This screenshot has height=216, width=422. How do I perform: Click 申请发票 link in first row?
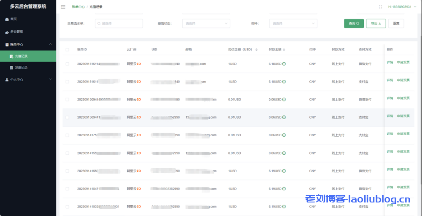(403, 62)
